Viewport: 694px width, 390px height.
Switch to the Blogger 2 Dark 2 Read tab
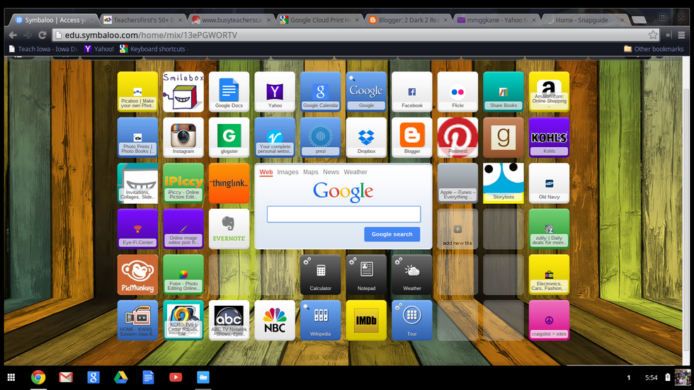[x=408, y=20]
